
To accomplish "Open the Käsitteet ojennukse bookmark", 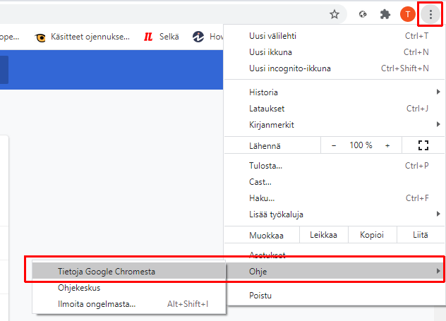I will pyautogui.click(x=83, y=36).
